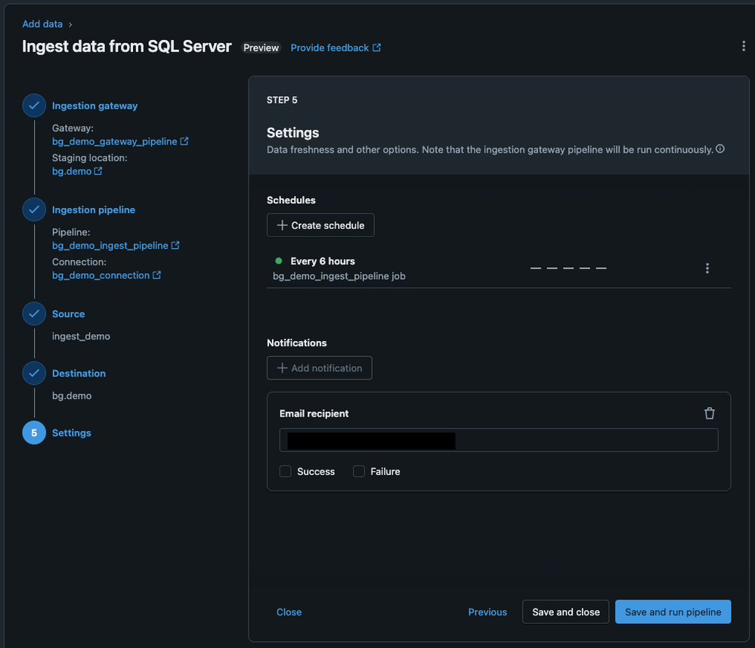Delete the email recipient with trash icon
The image size is (755, 648).
pos(709,414)
